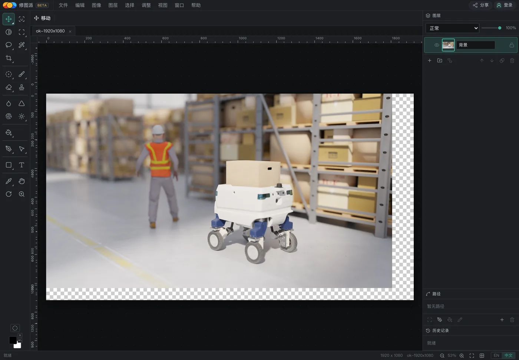Image resolution: width=519 pixels, height=360 pixels.
Task: Switch interface language to EN
Action: pyautogui.click(x=496, y=356)
